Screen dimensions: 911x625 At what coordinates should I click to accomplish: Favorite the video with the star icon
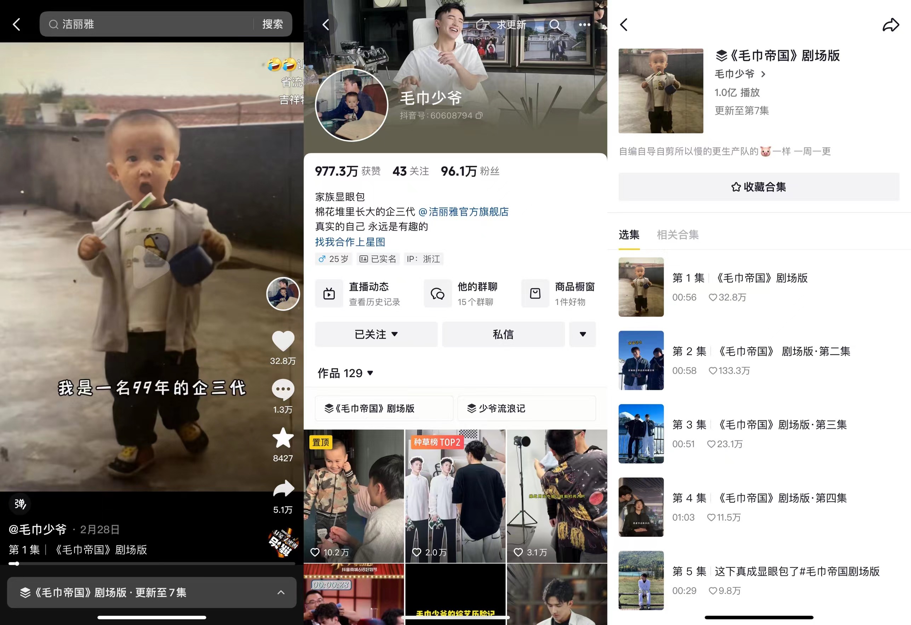point(283,438)
